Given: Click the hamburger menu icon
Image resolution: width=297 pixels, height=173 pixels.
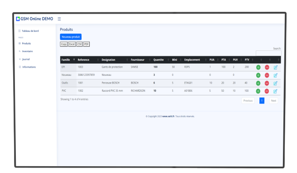Looking at the screenshot, I should point(59,19).
